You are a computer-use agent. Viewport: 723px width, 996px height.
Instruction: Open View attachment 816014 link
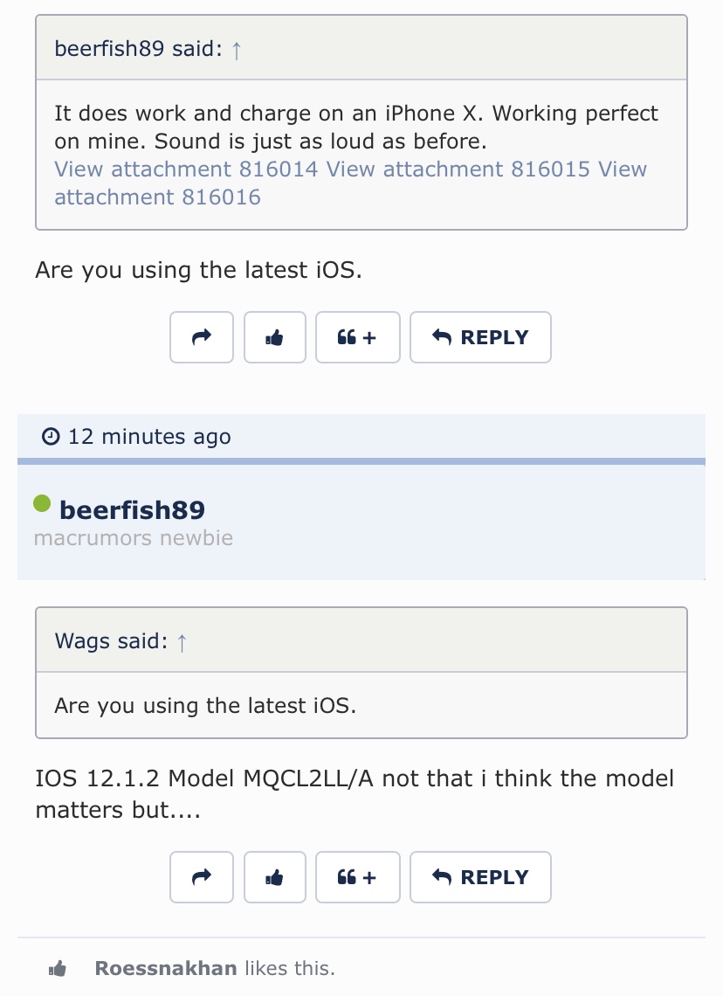pyautogui.click(x=186, y=169)
